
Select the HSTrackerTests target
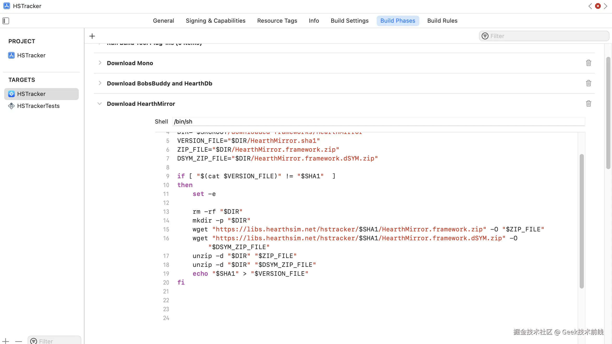click(38, 106)
